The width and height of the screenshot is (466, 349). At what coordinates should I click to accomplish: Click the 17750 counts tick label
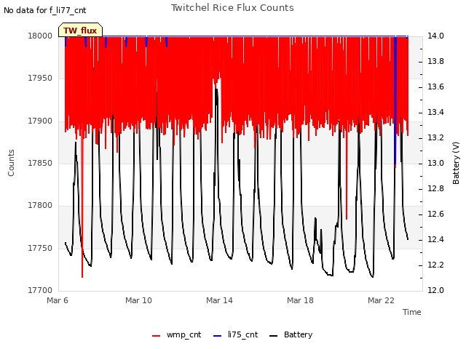(40, 248)
